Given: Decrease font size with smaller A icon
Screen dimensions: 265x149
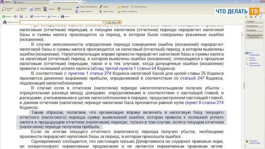Looking at the screenshot, I should [x=260, y=17].
